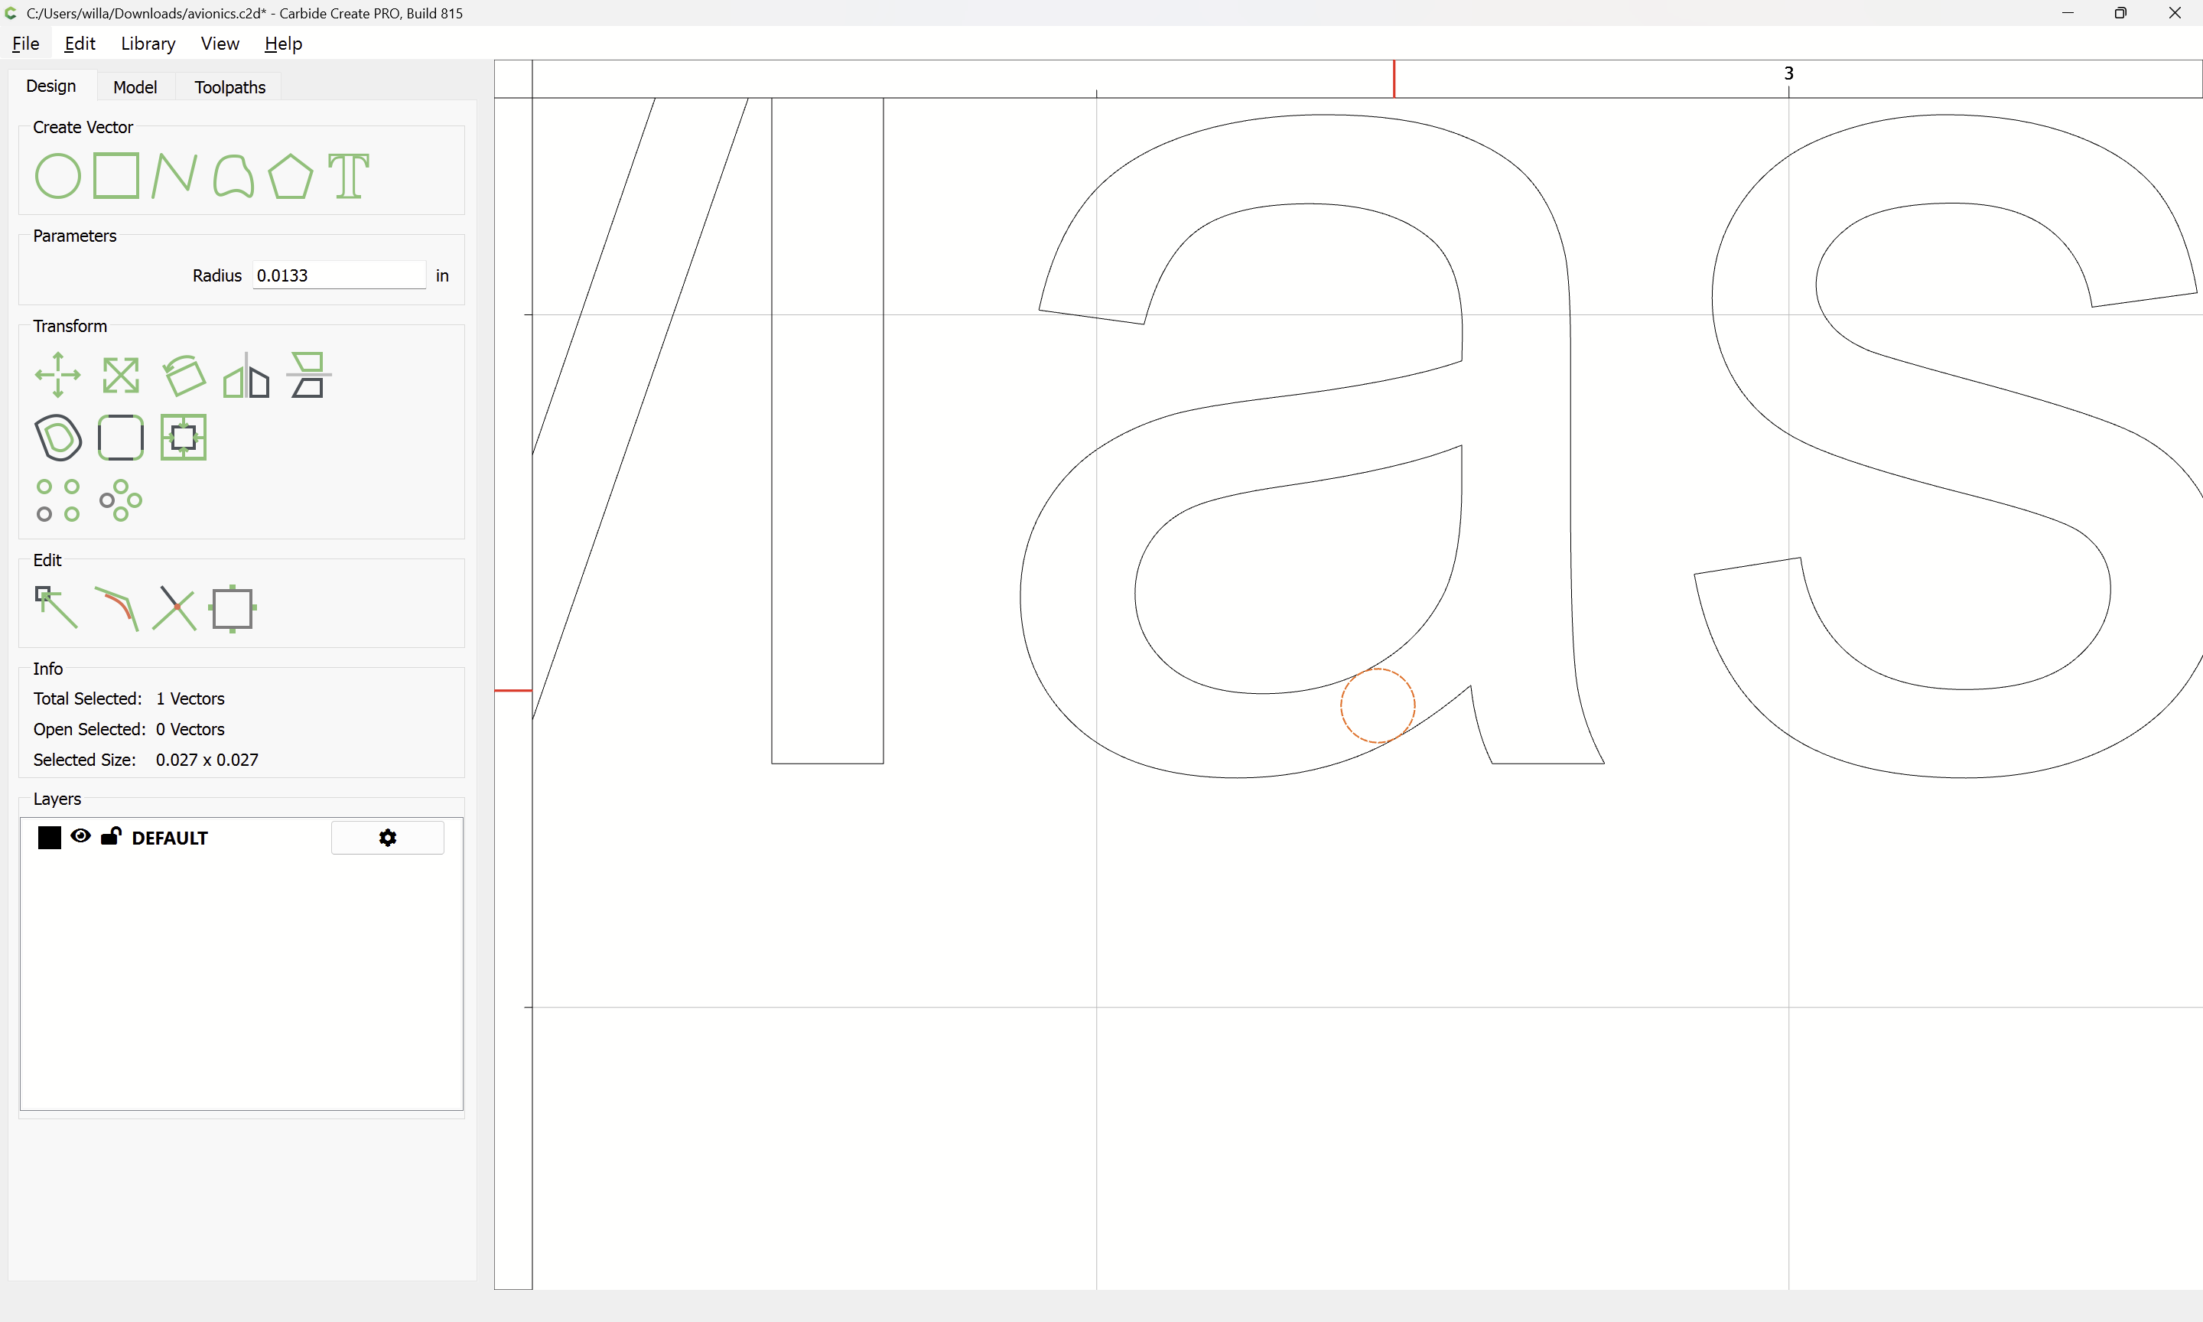Activate the Move transform tool
The height and width of the screenshot is (1322, 2203).
[x=58, y=375]
